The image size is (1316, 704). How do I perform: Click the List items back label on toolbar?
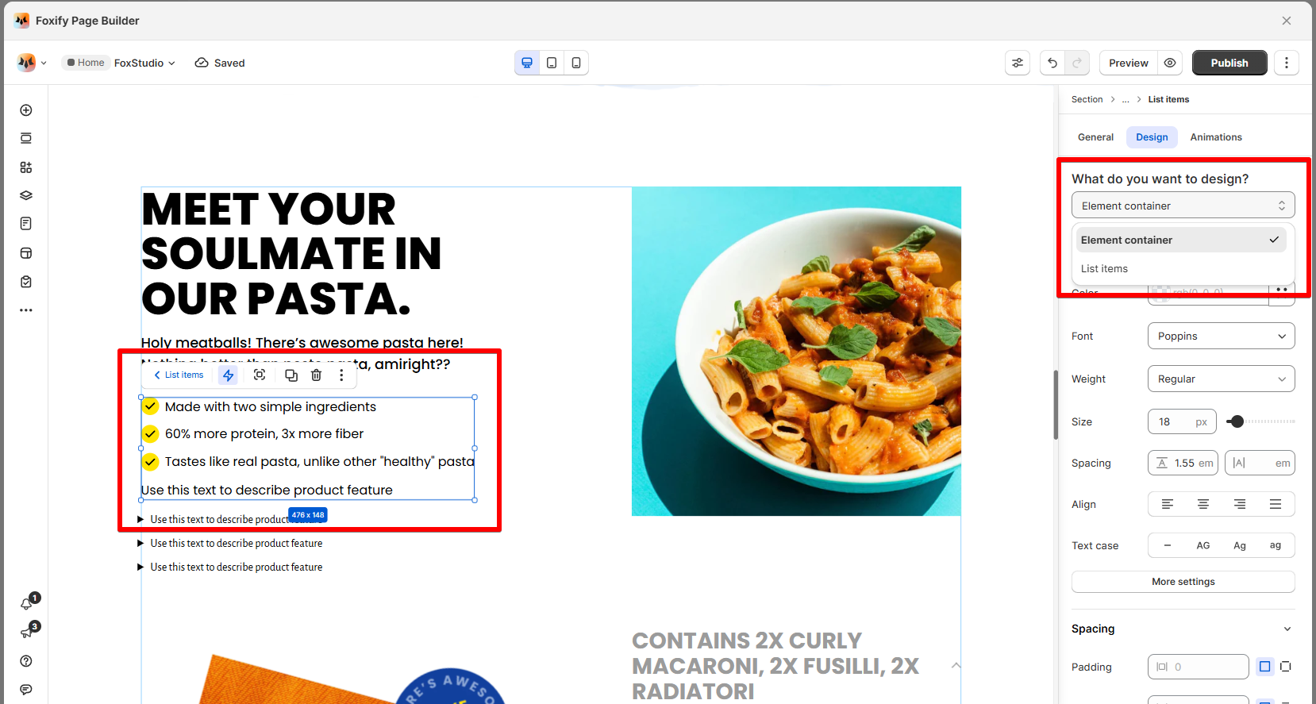[179, 375]
